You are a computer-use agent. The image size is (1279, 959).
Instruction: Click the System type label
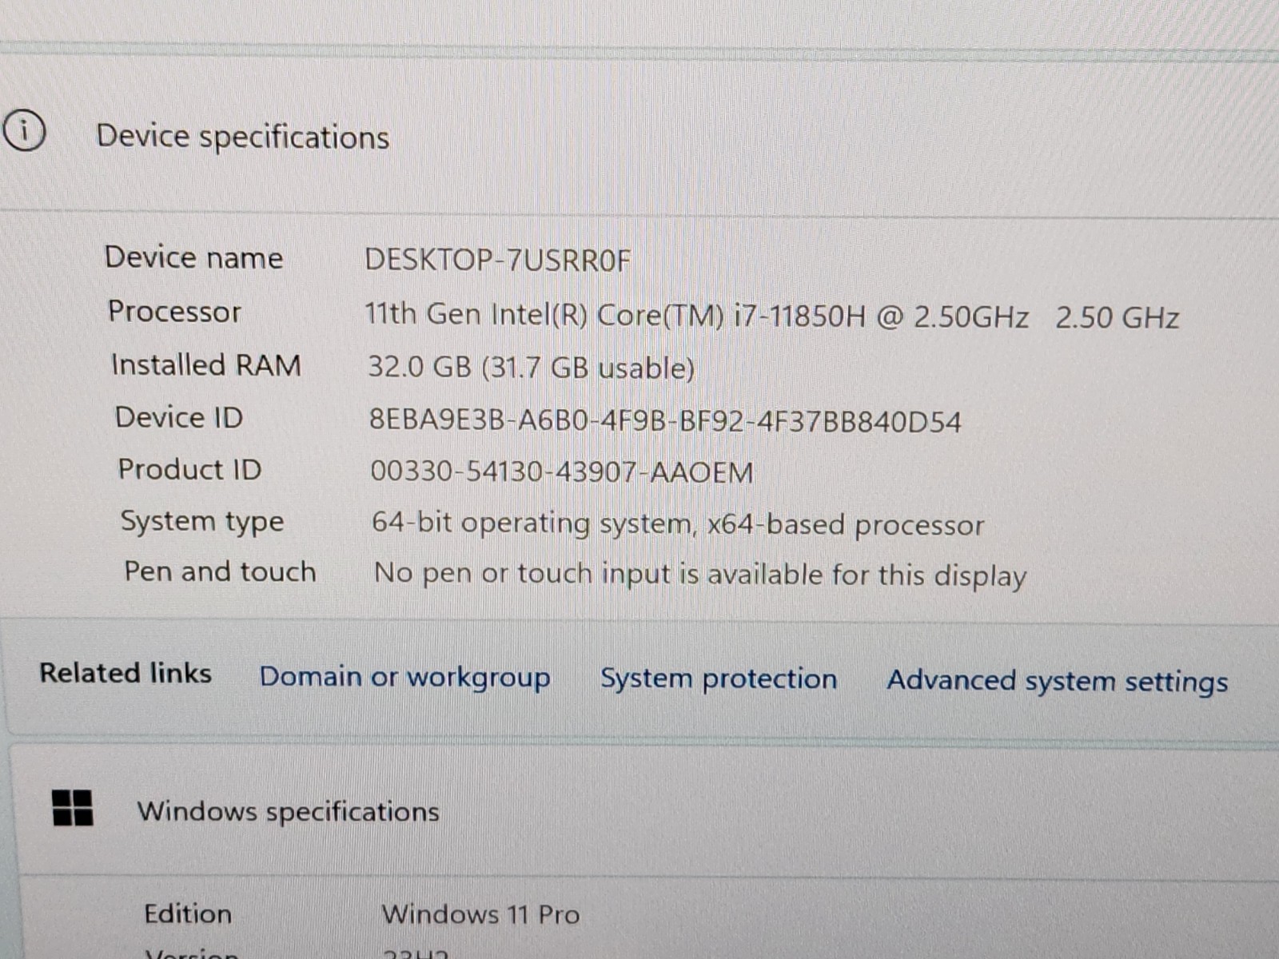(202, 521)
